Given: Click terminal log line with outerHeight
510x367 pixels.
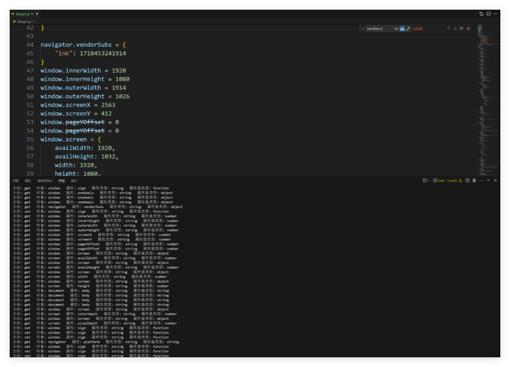Looking at the screenshot, I should point(95,230).
